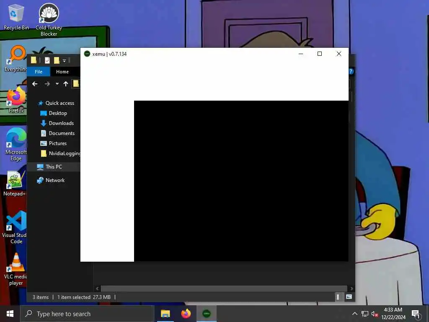Click the xemu taskbar button
Screen dimensions: 429x322
pos(207,314)
